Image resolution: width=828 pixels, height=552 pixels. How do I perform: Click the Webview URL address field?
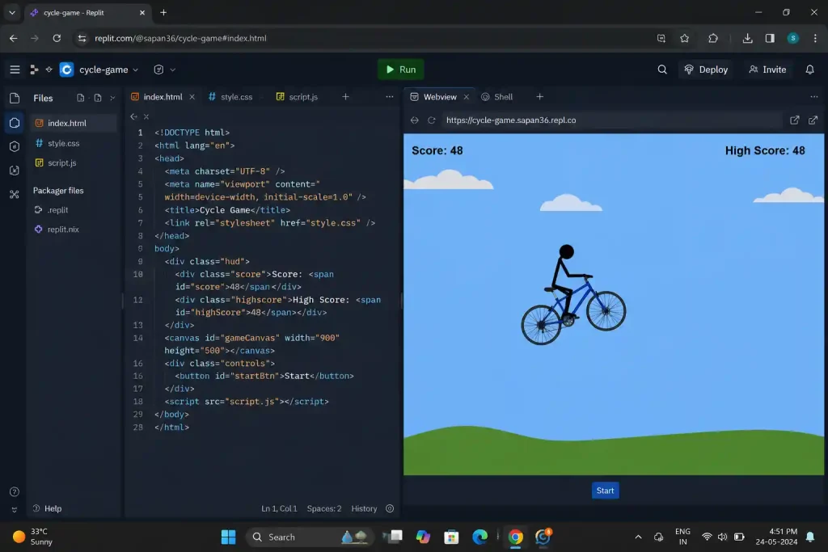click(x=611, y=120)
